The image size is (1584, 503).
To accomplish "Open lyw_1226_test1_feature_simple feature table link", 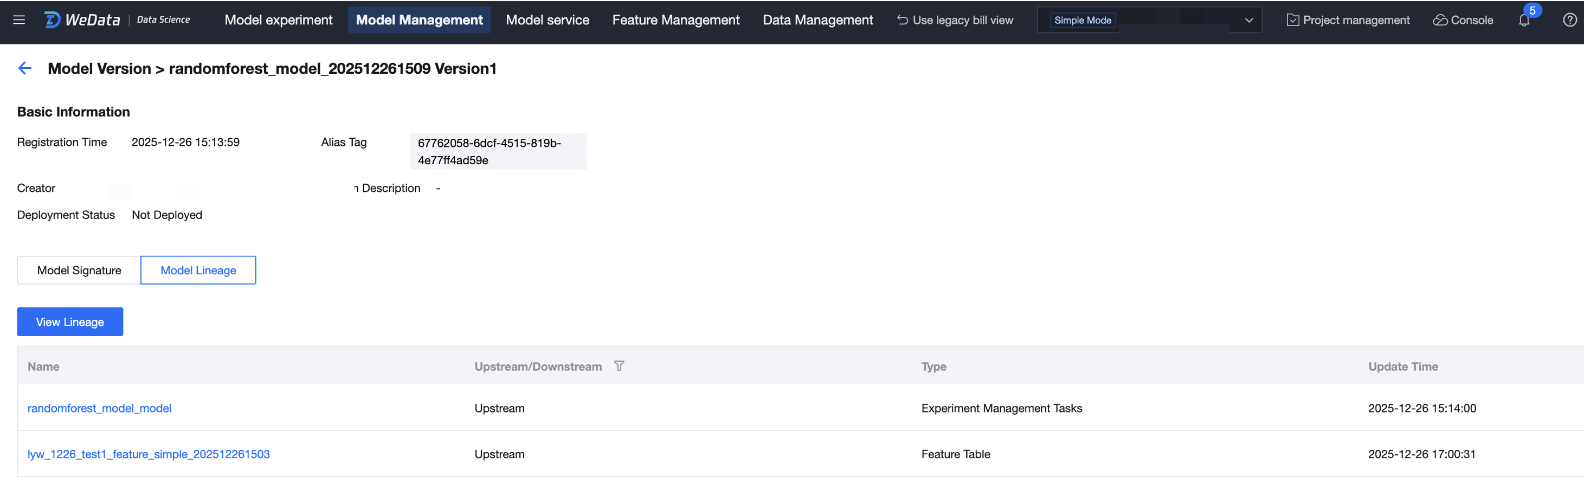I will coord(149,454).
